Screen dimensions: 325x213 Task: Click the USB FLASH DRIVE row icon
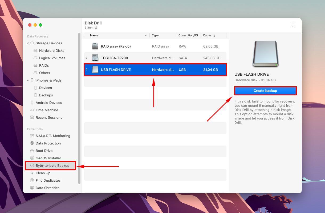pyautogui.click(x=95, y=70)
